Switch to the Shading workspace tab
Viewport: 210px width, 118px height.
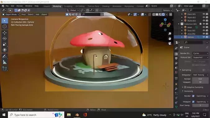coord(106,6)
